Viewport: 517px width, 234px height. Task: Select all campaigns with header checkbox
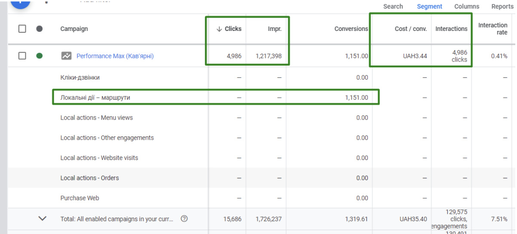(x=22, y=29)
